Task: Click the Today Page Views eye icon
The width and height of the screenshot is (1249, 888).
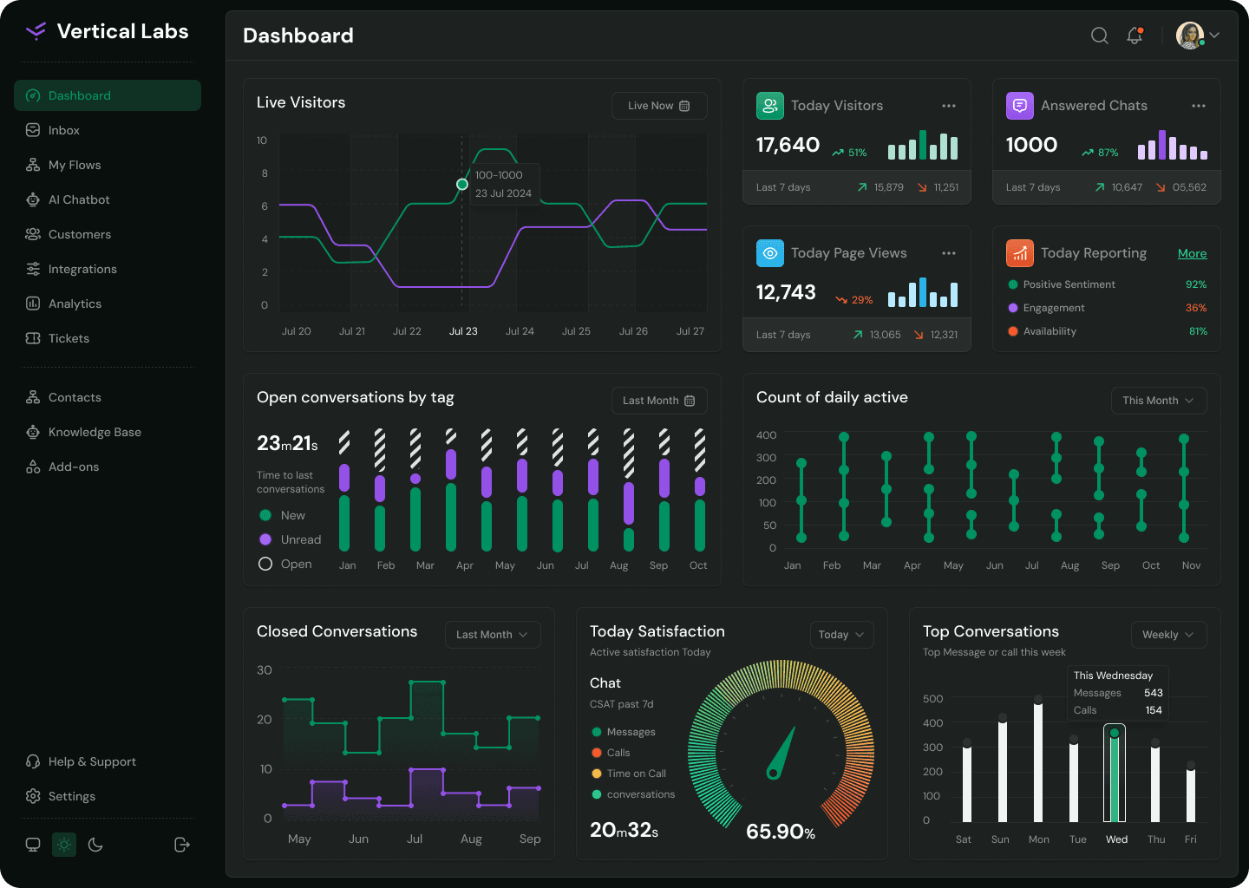Action: [770, 253]
